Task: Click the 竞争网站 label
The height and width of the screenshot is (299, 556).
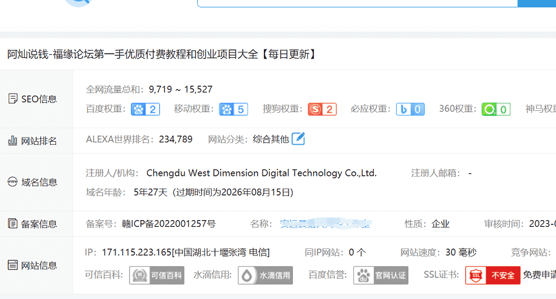Action: (531, 252)
